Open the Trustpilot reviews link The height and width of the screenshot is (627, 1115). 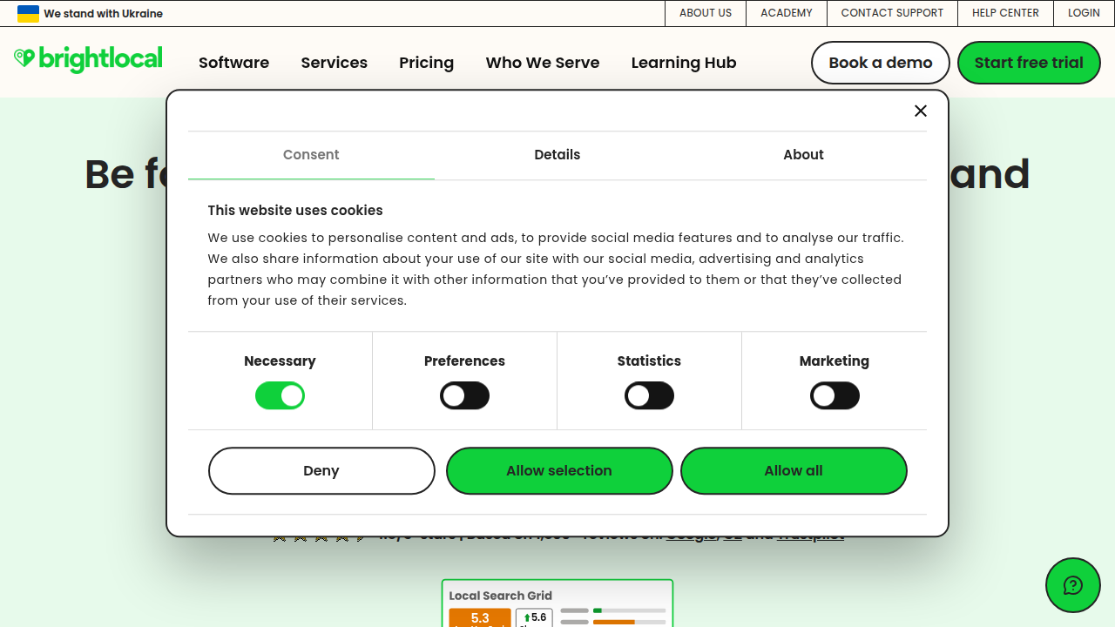tap(810, 534)
